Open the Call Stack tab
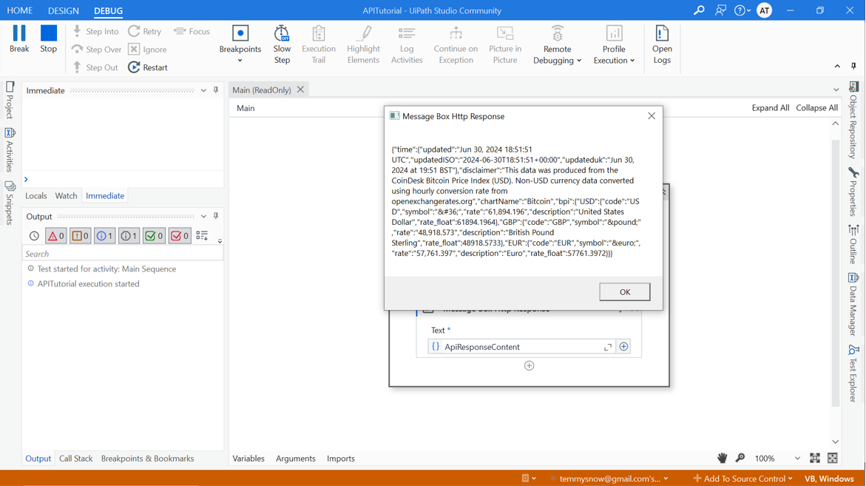Screen dimensions: 866x486 (x=75, y=458)
